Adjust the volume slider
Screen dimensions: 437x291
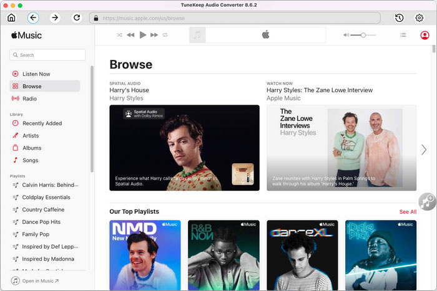click(x=363, y=35)
